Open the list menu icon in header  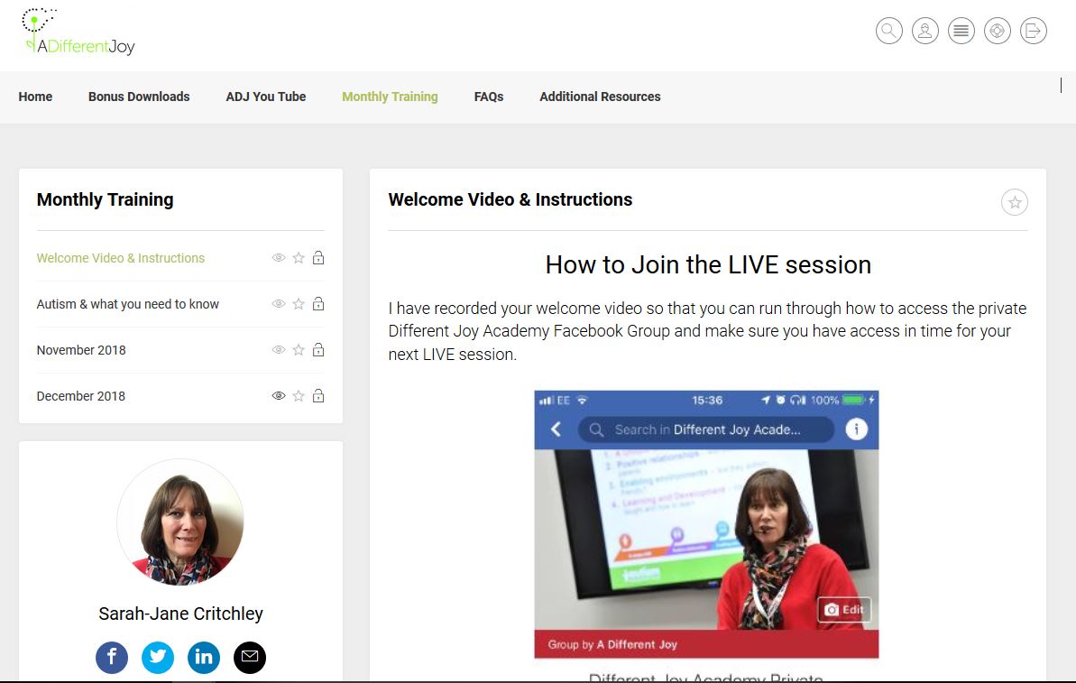point(961,31)
